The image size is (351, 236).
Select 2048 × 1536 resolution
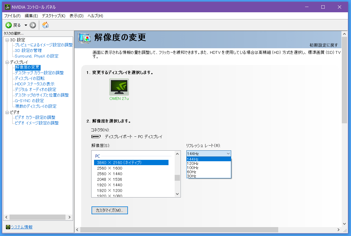[x=131, y=179]
